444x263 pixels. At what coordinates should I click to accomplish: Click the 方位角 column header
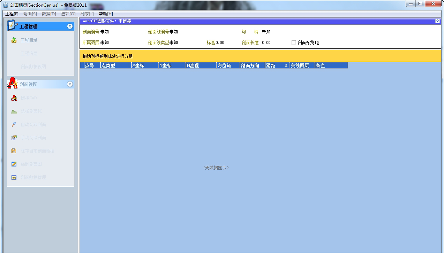(x=228, y=65)
